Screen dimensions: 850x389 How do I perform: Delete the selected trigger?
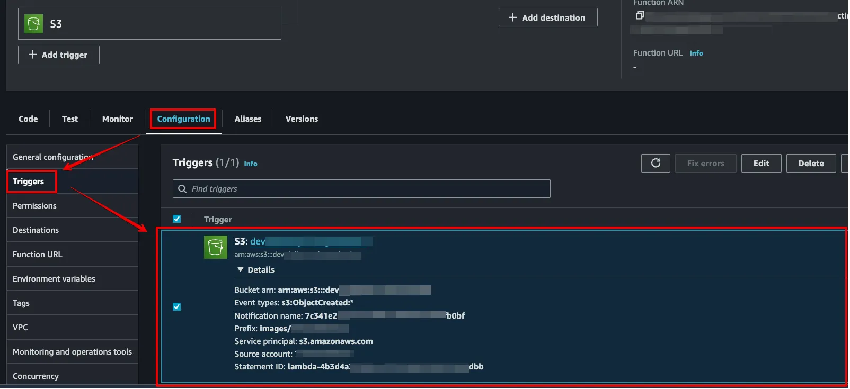pyautogui.click(x=811, y=163)
